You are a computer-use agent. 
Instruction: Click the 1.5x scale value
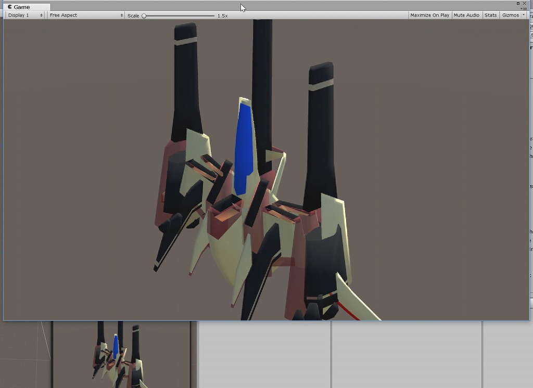pos(223,16)
